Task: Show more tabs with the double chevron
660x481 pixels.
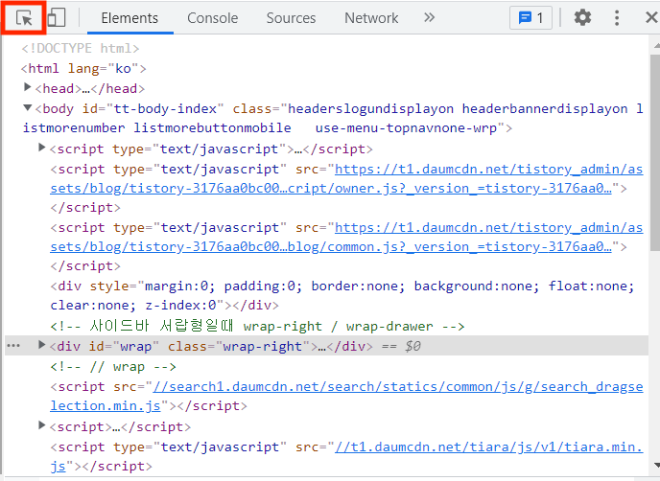Action: pyautogui.click(x=429, y=17)
